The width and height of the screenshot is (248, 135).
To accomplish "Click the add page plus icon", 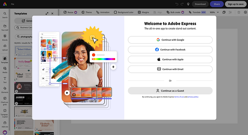I will tap(246, 12).
